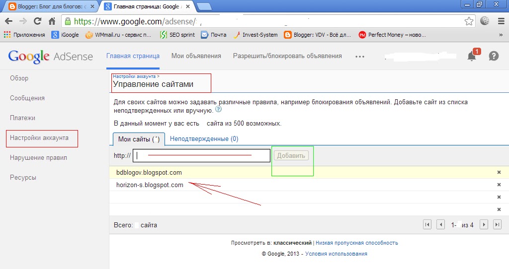The height and width of the screenshot is (269, 509).
Task: Select Настройки аккаунта in sidebar
Action: click(x=39, y=138)
